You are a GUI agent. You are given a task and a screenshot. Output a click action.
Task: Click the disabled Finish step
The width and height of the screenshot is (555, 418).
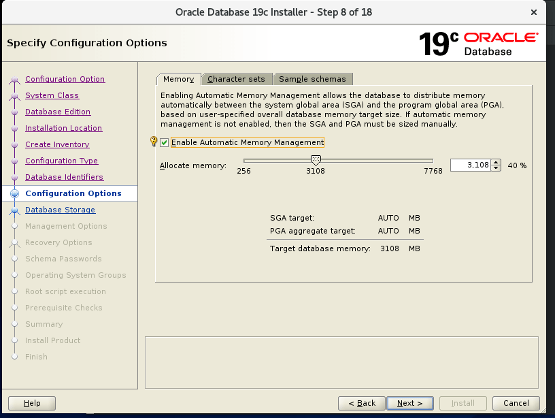tap(36, 357)
